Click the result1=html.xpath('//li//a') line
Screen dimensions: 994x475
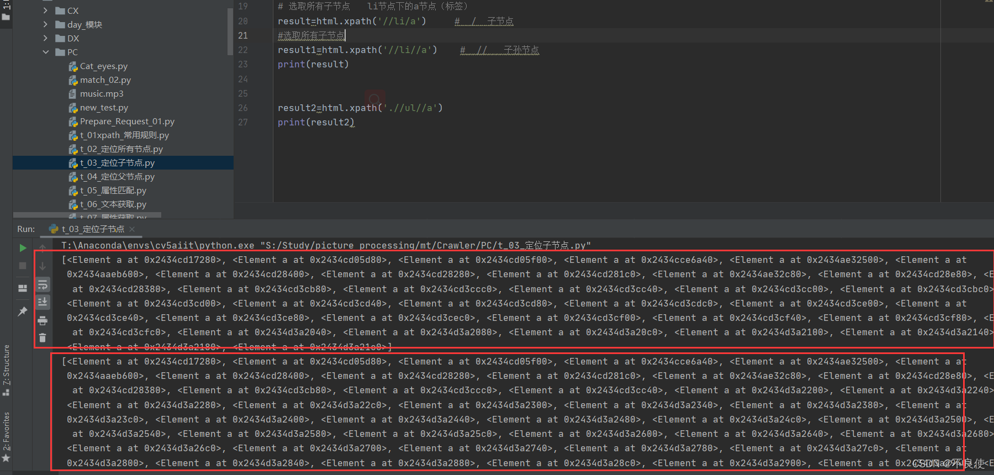[357, 50]
